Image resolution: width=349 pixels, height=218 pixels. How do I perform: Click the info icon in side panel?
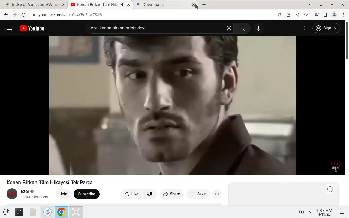tap(330, 189)
